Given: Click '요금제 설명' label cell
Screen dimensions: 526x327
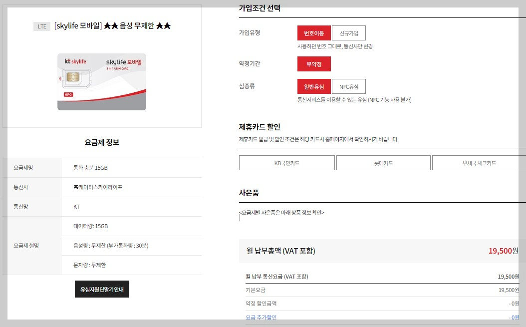Looking at the screenshot, I should (32, 246).
